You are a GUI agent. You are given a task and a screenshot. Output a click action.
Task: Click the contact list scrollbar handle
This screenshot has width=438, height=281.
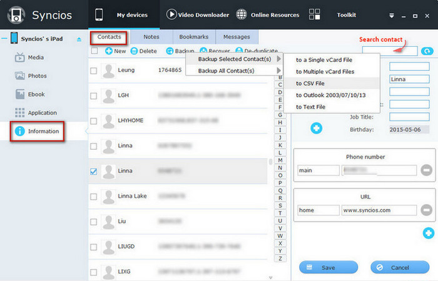point(270,162)
